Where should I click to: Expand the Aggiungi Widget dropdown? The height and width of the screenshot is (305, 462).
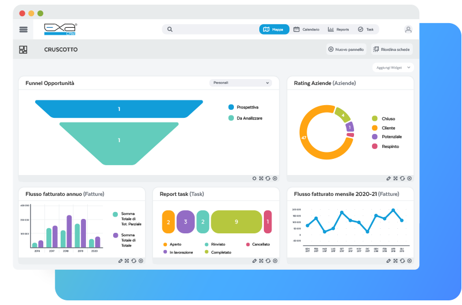click(x=393, y=68)
